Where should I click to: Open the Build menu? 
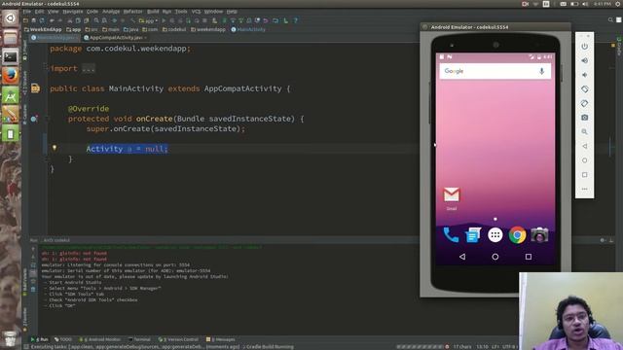(x=153, y=12)
